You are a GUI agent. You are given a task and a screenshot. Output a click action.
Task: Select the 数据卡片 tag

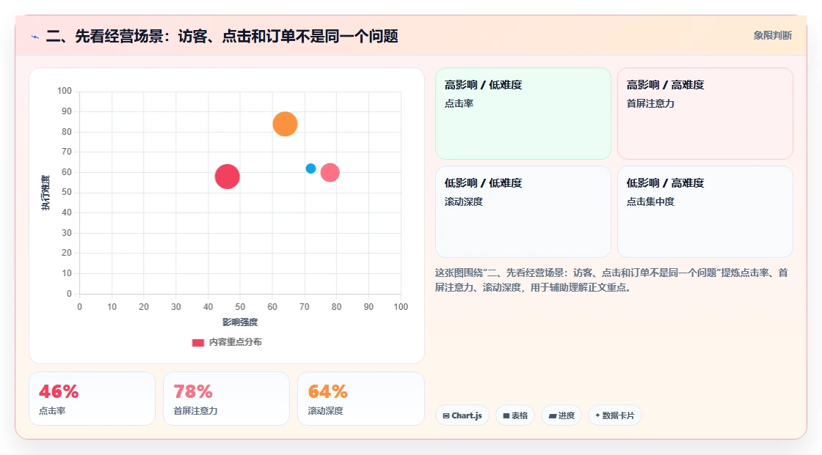(615, 415)
